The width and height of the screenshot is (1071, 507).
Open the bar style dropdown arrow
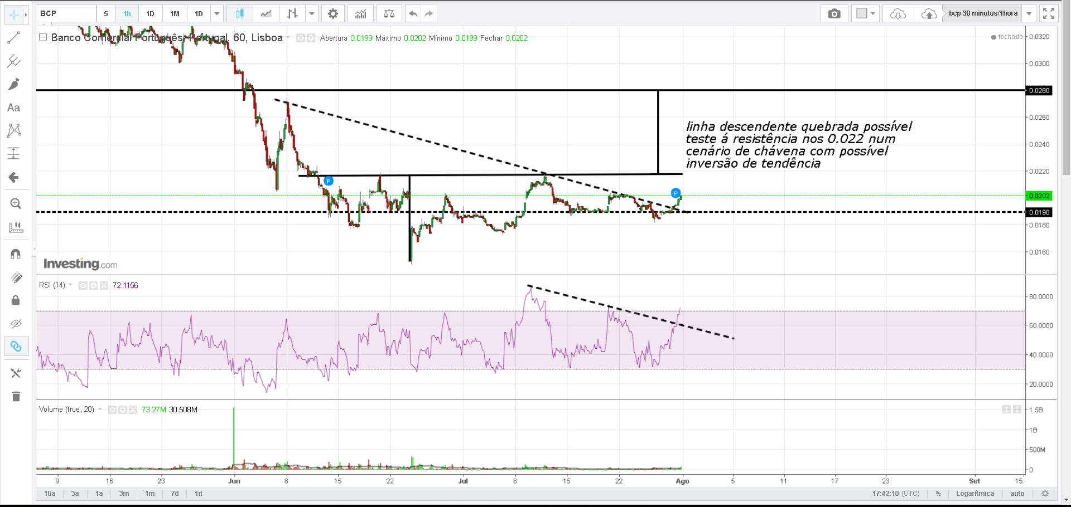tap(312, 13)
